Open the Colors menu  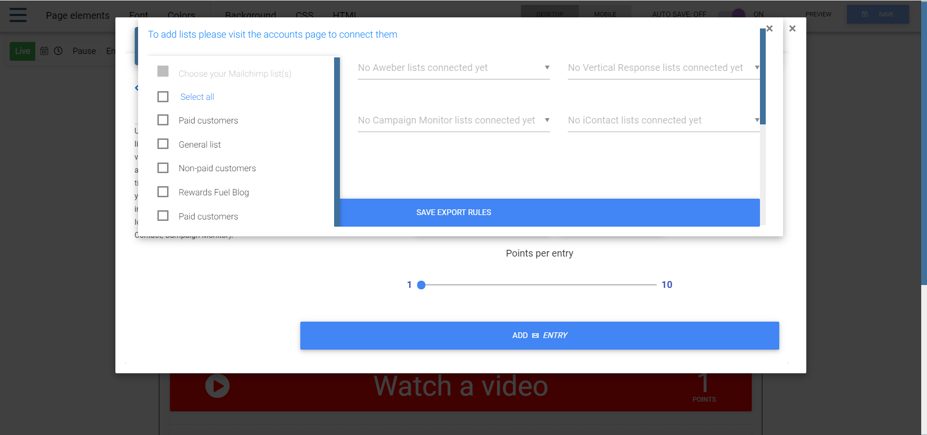[182, 15]
